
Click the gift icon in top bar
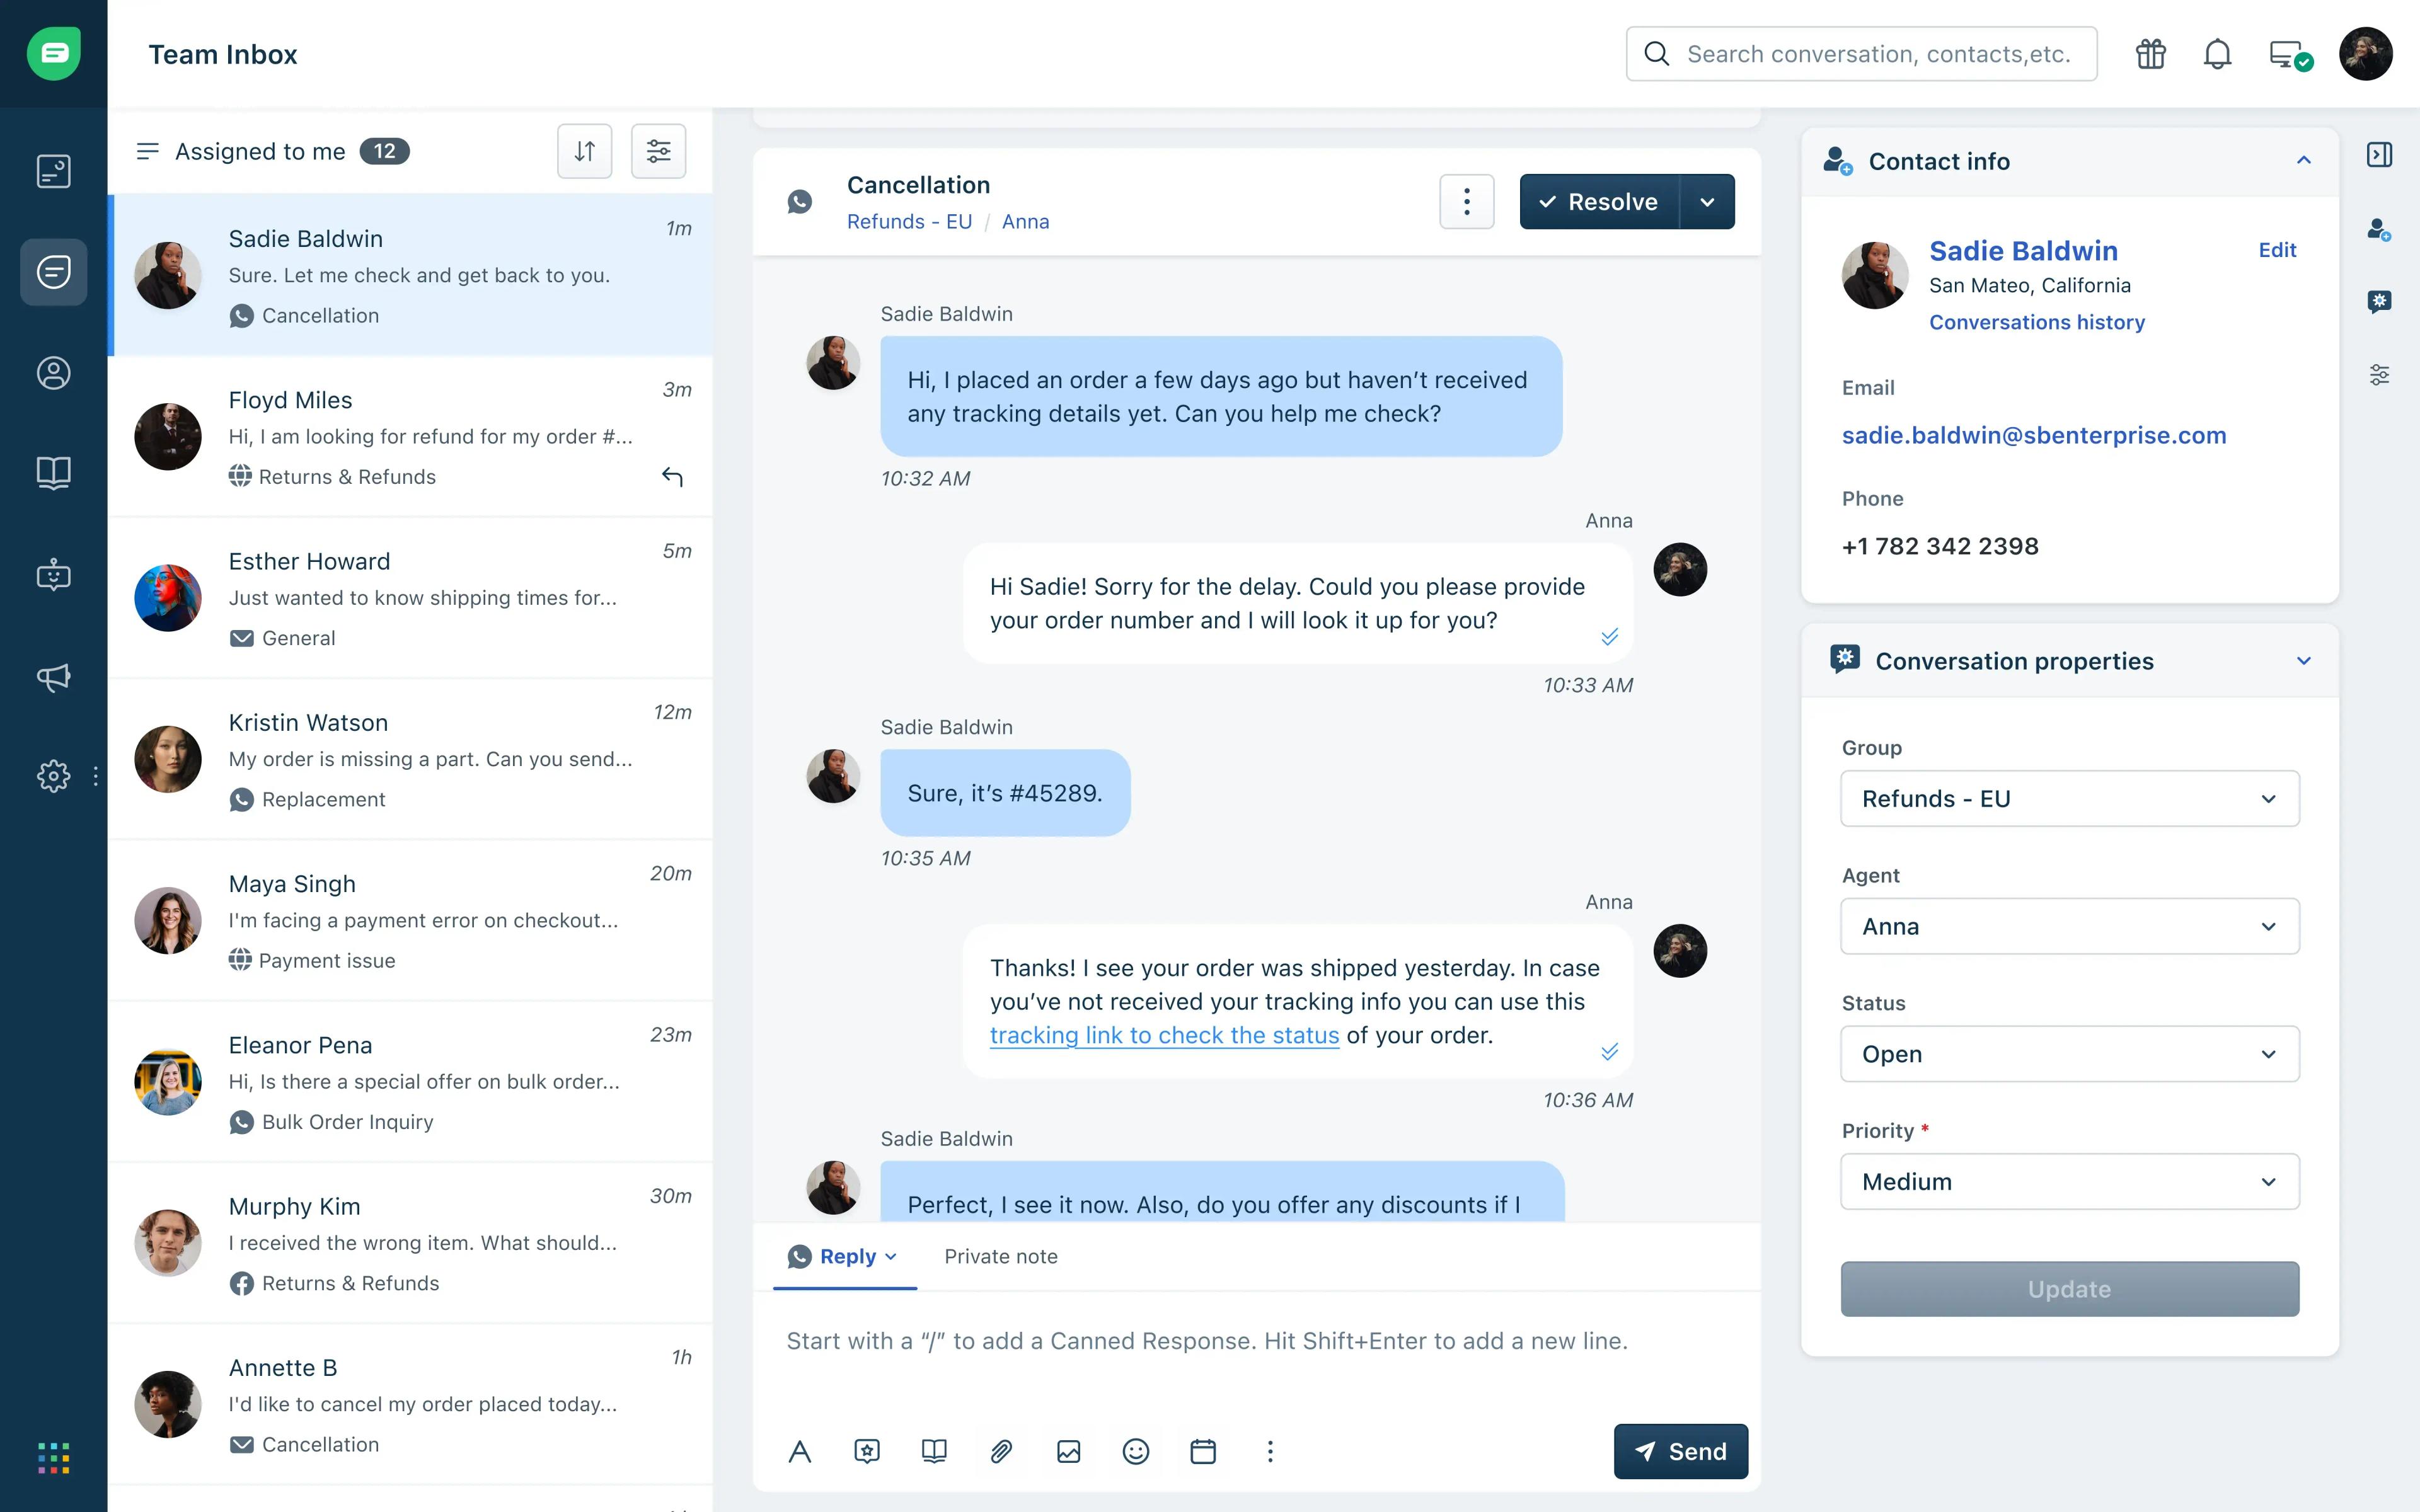pos(2151,54)
